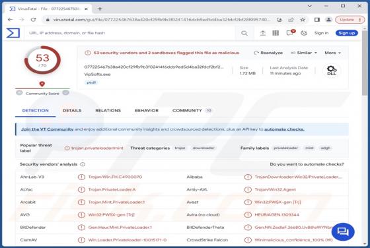Click the pedll tag
Screen dimensions: 370x248
[x=91, y=82]
